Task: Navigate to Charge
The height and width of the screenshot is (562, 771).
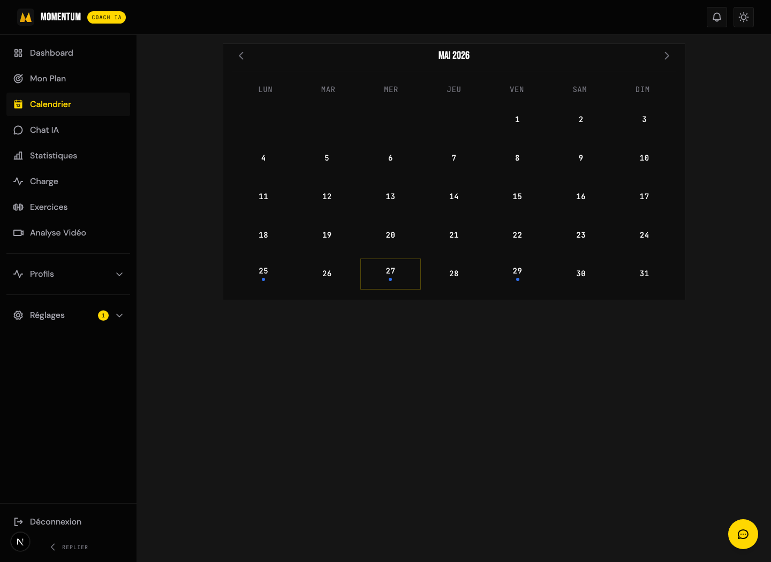Action: (x=68, y=181)
